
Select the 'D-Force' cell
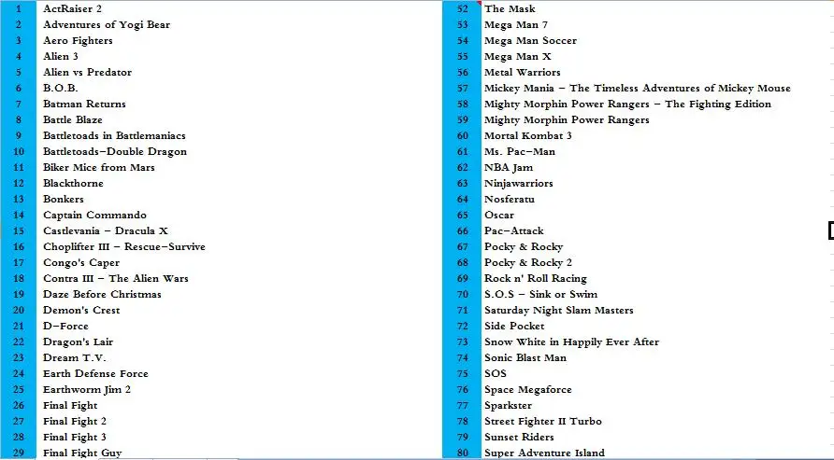coord(65,327)
